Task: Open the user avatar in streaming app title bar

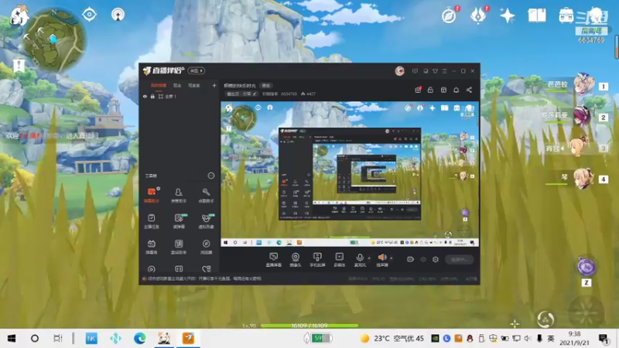Action: click(399, 71)
